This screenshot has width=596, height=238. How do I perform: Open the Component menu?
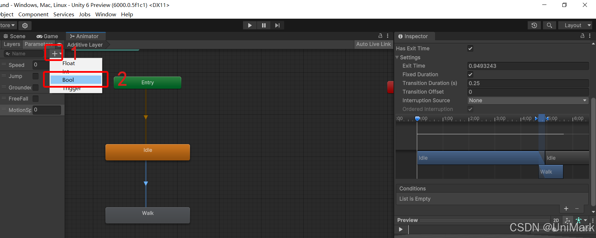coord(33,15)
